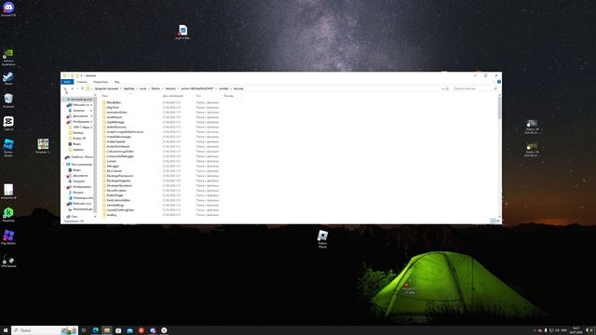Open Yandex browser from the taskbar

click(164, 330)
